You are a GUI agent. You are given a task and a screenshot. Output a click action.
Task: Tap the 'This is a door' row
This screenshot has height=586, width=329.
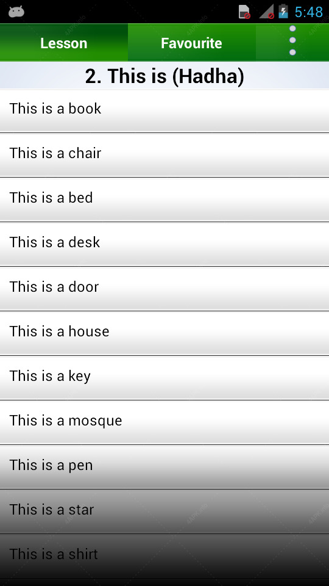pos(164,289)
